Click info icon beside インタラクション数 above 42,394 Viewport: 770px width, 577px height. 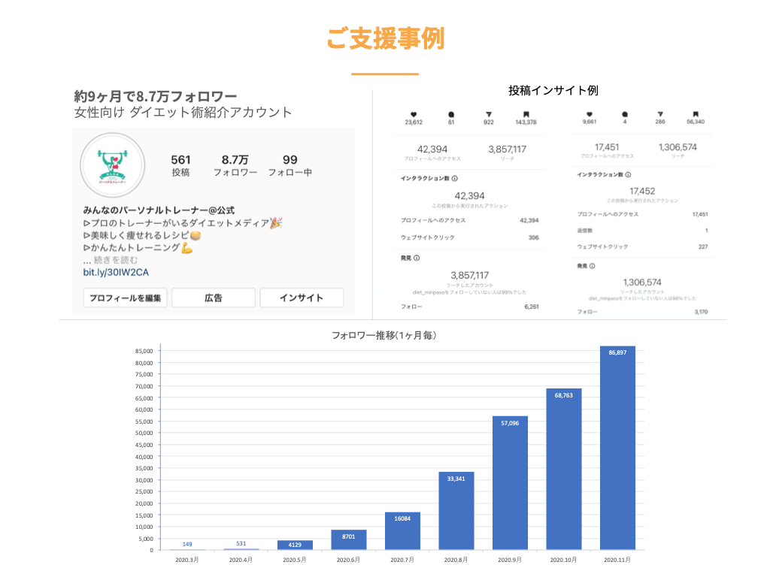click(455, 178)
